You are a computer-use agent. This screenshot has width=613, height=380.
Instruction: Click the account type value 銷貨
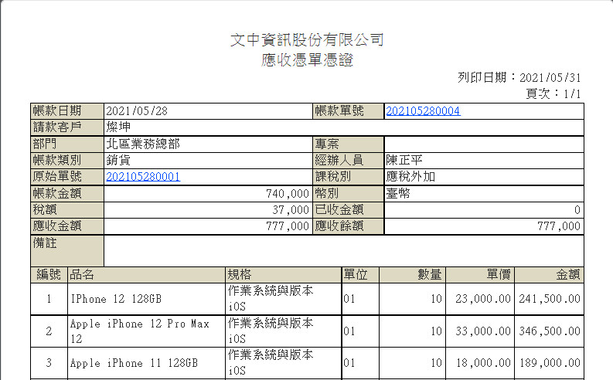118,160
